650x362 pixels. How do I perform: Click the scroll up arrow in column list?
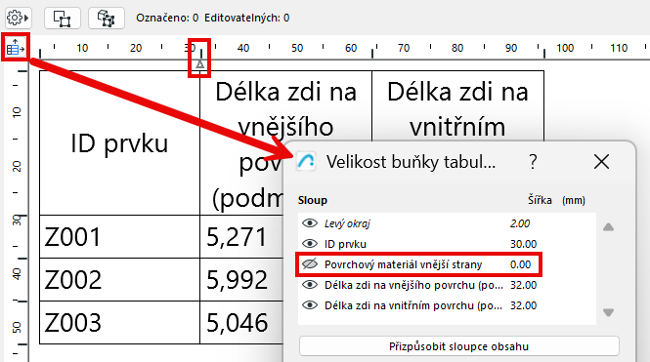(608, 227)
